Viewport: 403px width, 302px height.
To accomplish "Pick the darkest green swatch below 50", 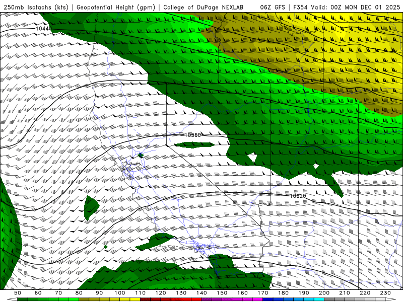I will [x=22, y=299].
